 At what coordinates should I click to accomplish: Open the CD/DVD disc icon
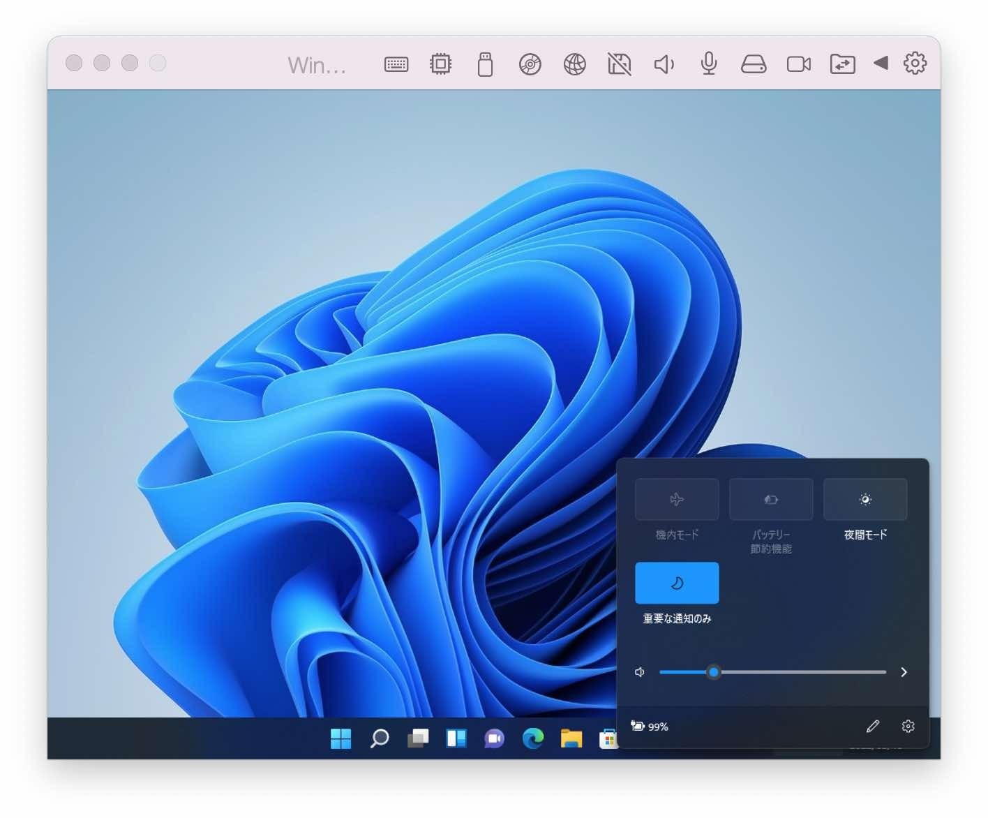530,64
